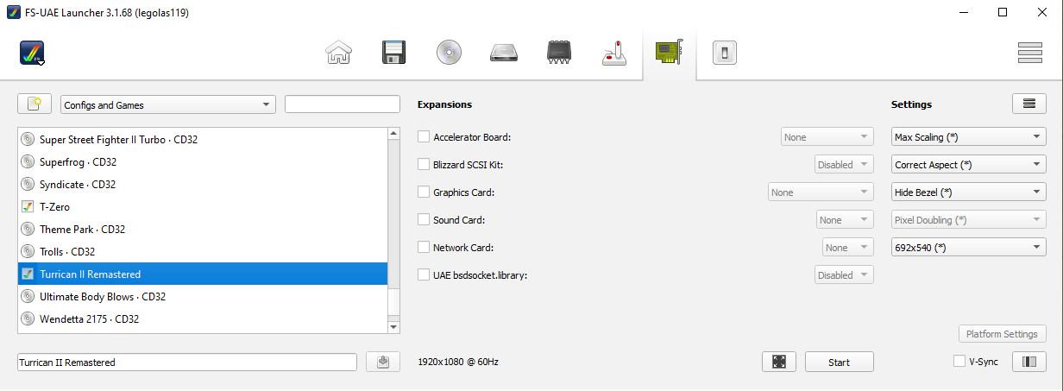Switch to the Joystick input tab
Image resolution: width=1063 pixels, height=391 pixels.
(614, 54)
